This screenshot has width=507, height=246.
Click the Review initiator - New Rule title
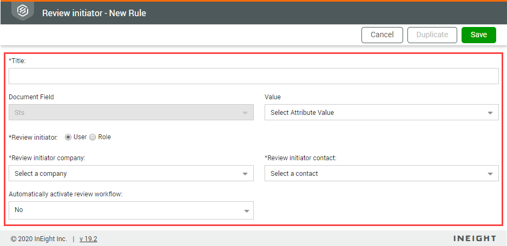94,12
